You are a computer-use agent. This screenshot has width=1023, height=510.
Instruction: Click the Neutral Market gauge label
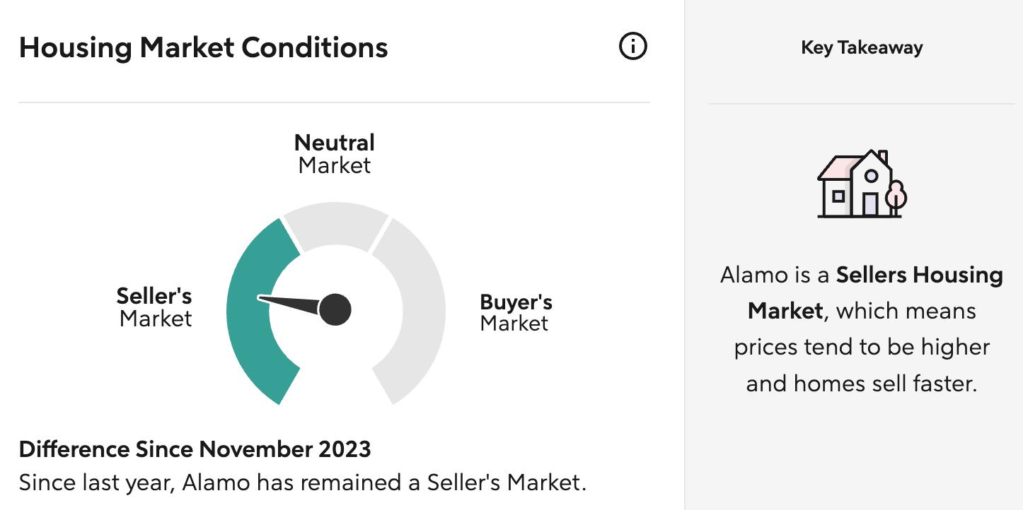tap(335, 154)
